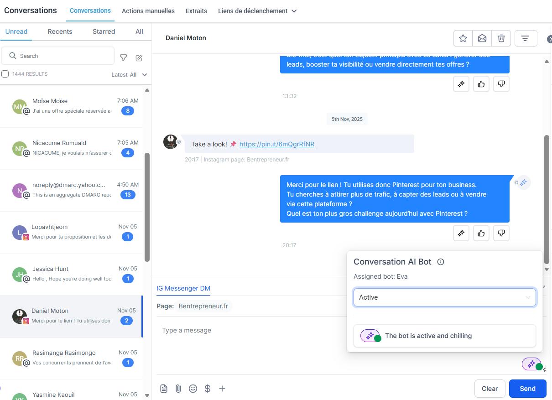
Task: Click the funnel filter icon beside search
Action: coord(123,58)
